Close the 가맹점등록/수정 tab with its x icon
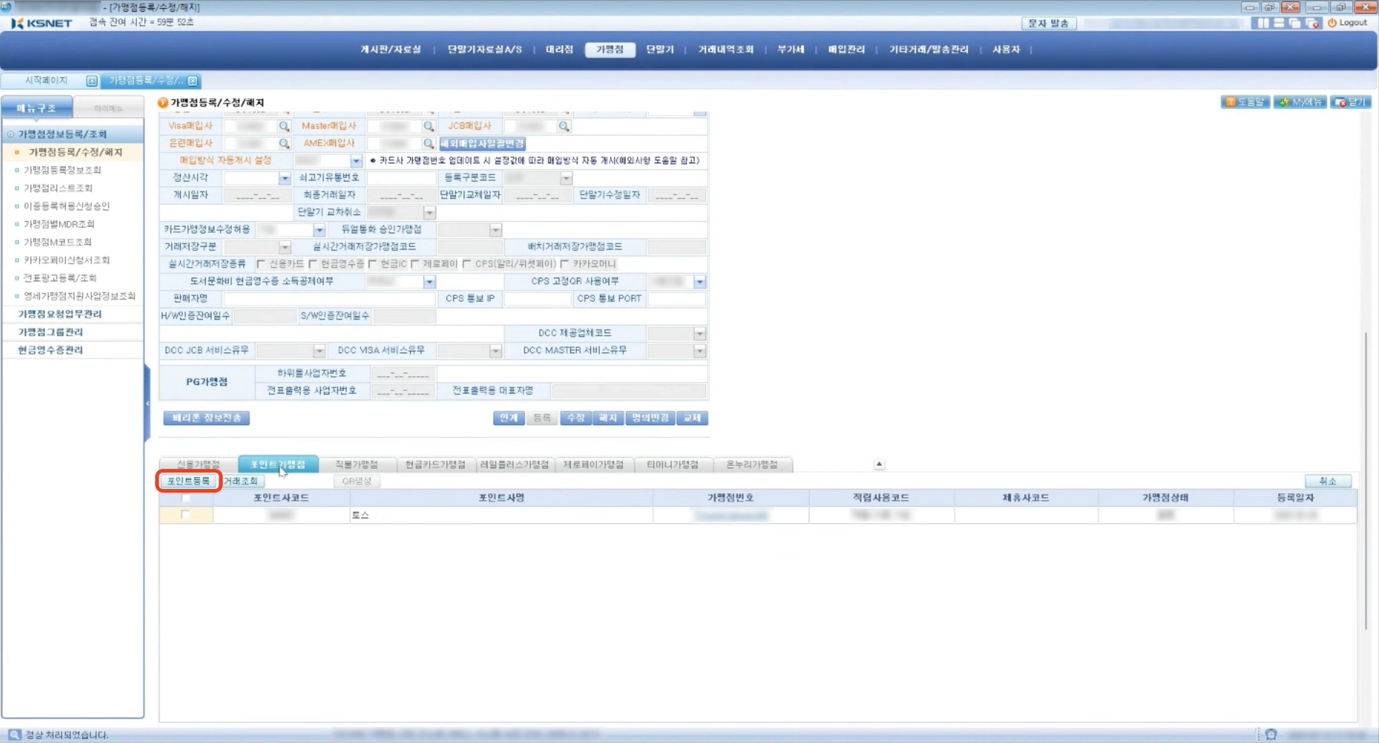The height and width of the screenshot is (743, 1379). pyautogui.click(x=193, y=81)
